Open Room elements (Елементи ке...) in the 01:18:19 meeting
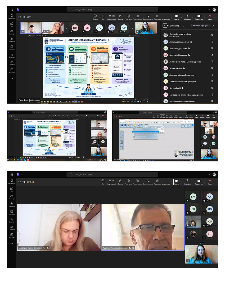Screen dimensions: 225x291 point(148,182)
